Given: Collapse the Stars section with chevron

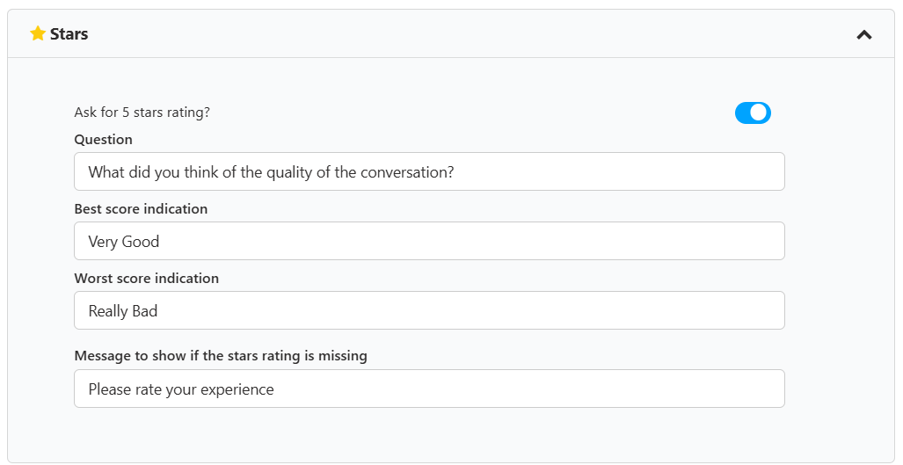Looking at the screenshot, I should click(x=863, y=34).
